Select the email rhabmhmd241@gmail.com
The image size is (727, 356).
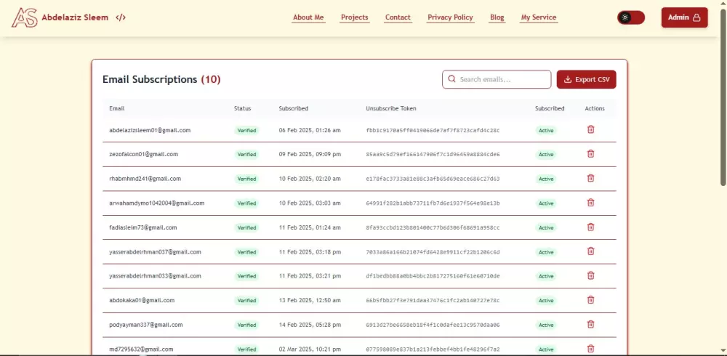point(145,179)
